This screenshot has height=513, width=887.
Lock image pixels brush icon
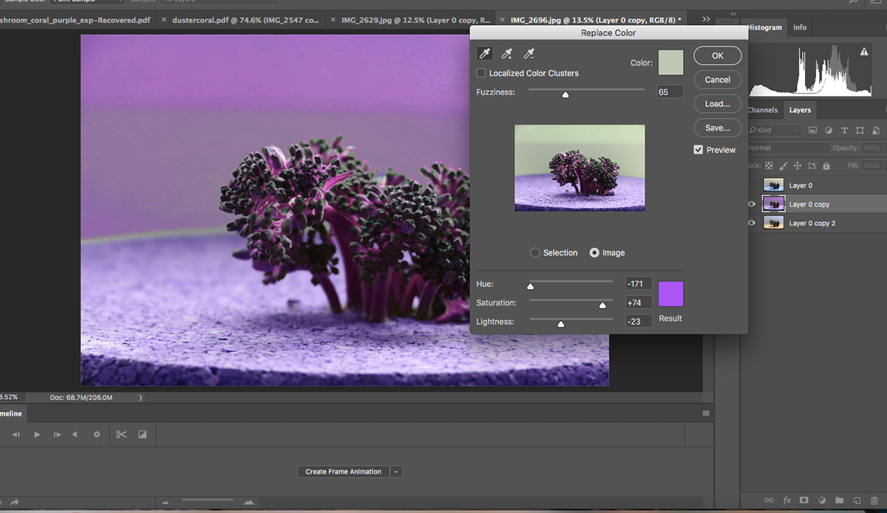(x=783, y=166)
